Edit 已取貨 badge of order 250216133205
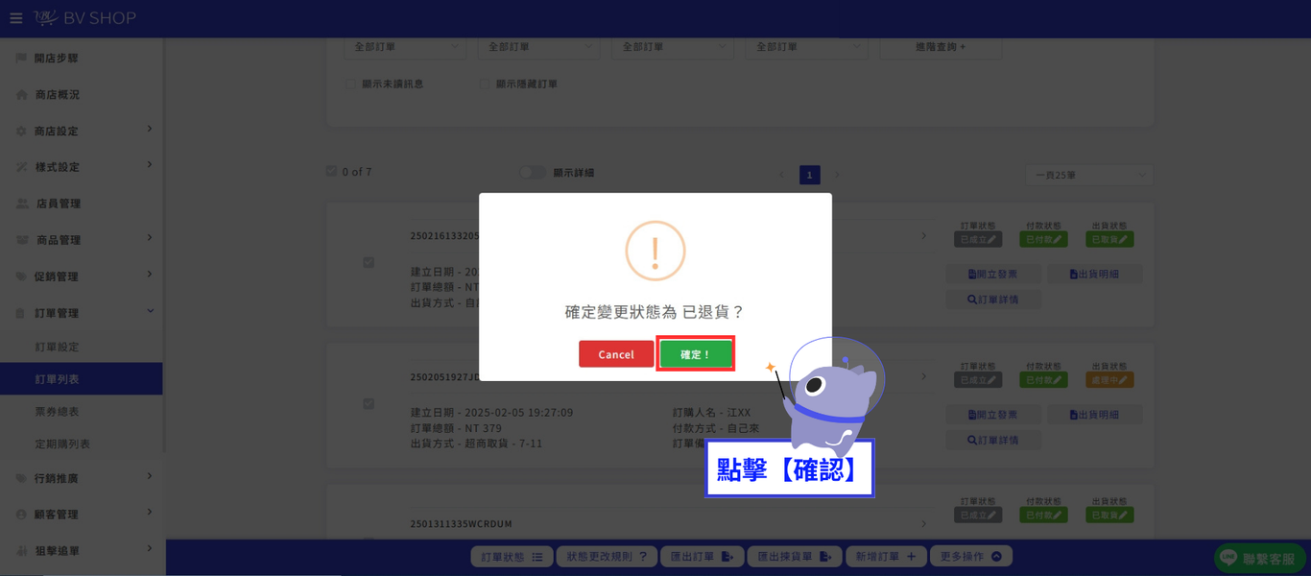Screen dimensions: 1311x576 (x=1110, y=239)
